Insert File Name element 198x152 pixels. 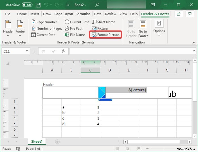(75, 35)
